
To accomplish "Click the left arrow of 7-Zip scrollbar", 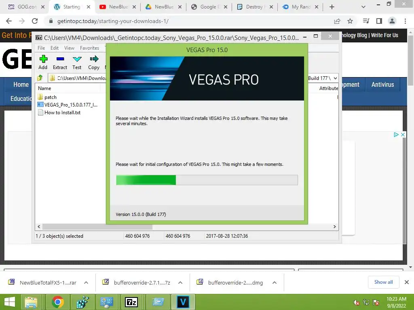I will pyautogui.click(x=39, y=227).
